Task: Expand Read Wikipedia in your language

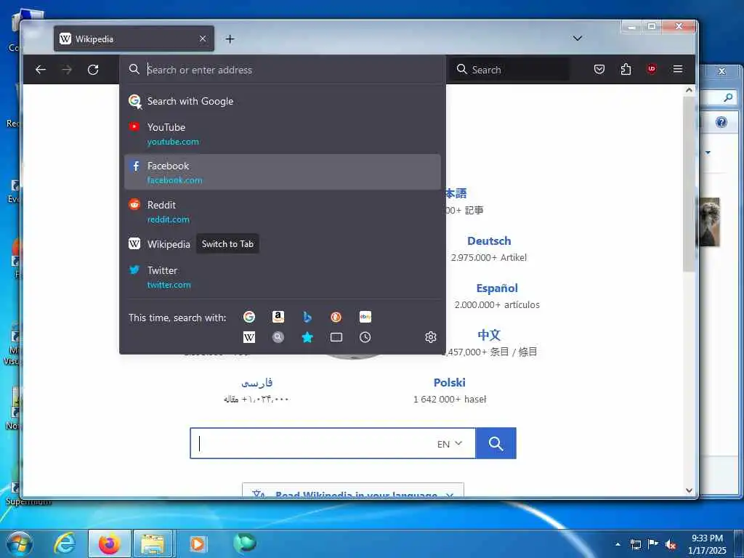Action: pyautogui.click(x=353, y=490)
